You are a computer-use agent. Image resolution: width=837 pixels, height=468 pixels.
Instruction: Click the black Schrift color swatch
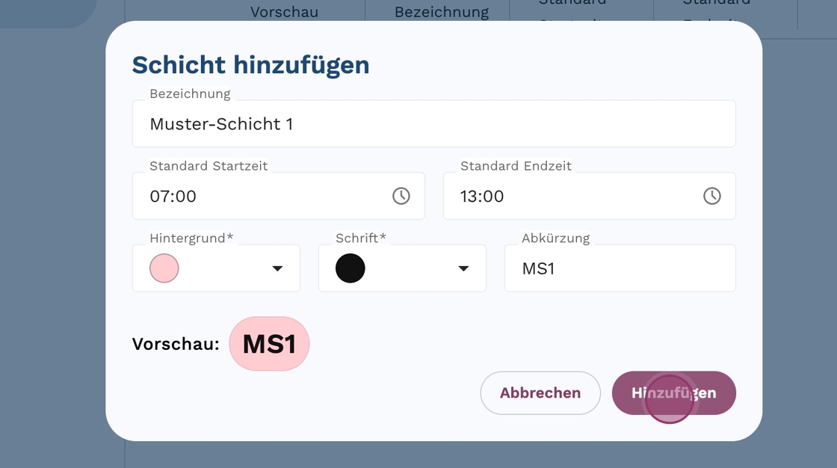pos(350,268)
